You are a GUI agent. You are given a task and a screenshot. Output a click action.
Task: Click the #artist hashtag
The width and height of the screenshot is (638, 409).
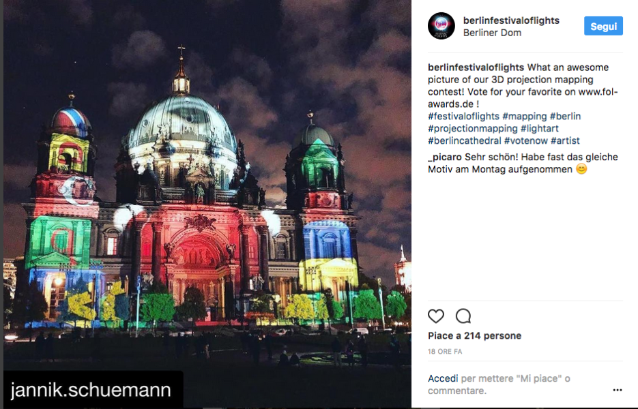565,140
